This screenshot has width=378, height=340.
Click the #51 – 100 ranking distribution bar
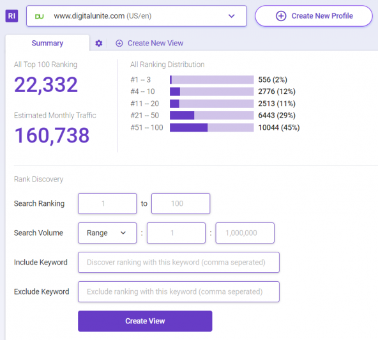point(211,127)
